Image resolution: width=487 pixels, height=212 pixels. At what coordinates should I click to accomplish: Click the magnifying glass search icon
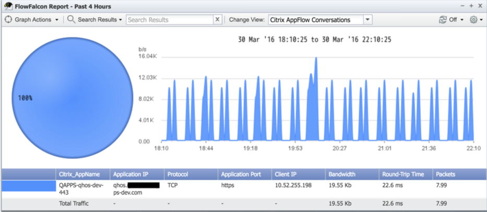coord(72,20)
